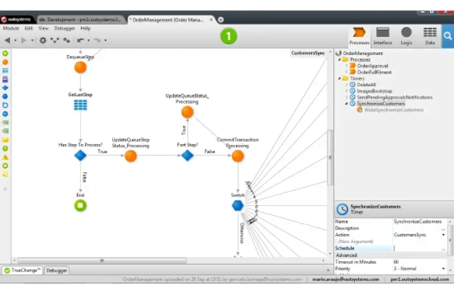Screen dimensions: 454x294
Task: Select the UpdateQueueStep Status_Processing node
Action: (131, 156)
